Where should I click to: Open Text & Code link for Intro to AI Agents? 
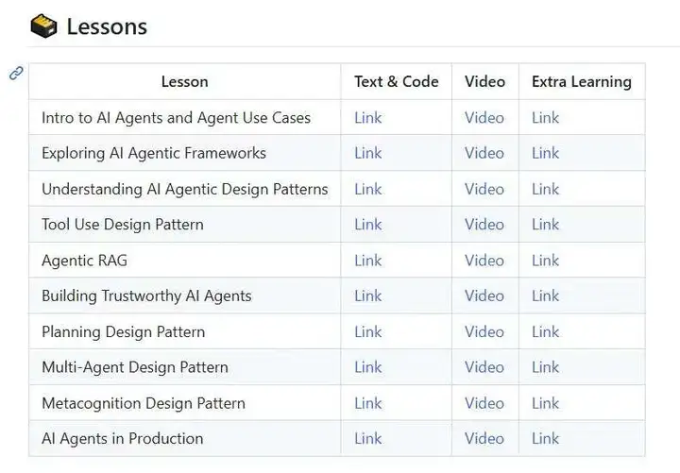point(367,117)
